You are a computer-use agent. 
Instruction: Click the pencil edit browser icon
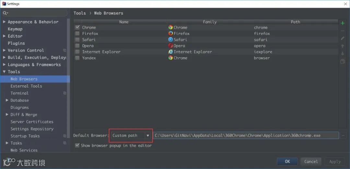[343, 38]
